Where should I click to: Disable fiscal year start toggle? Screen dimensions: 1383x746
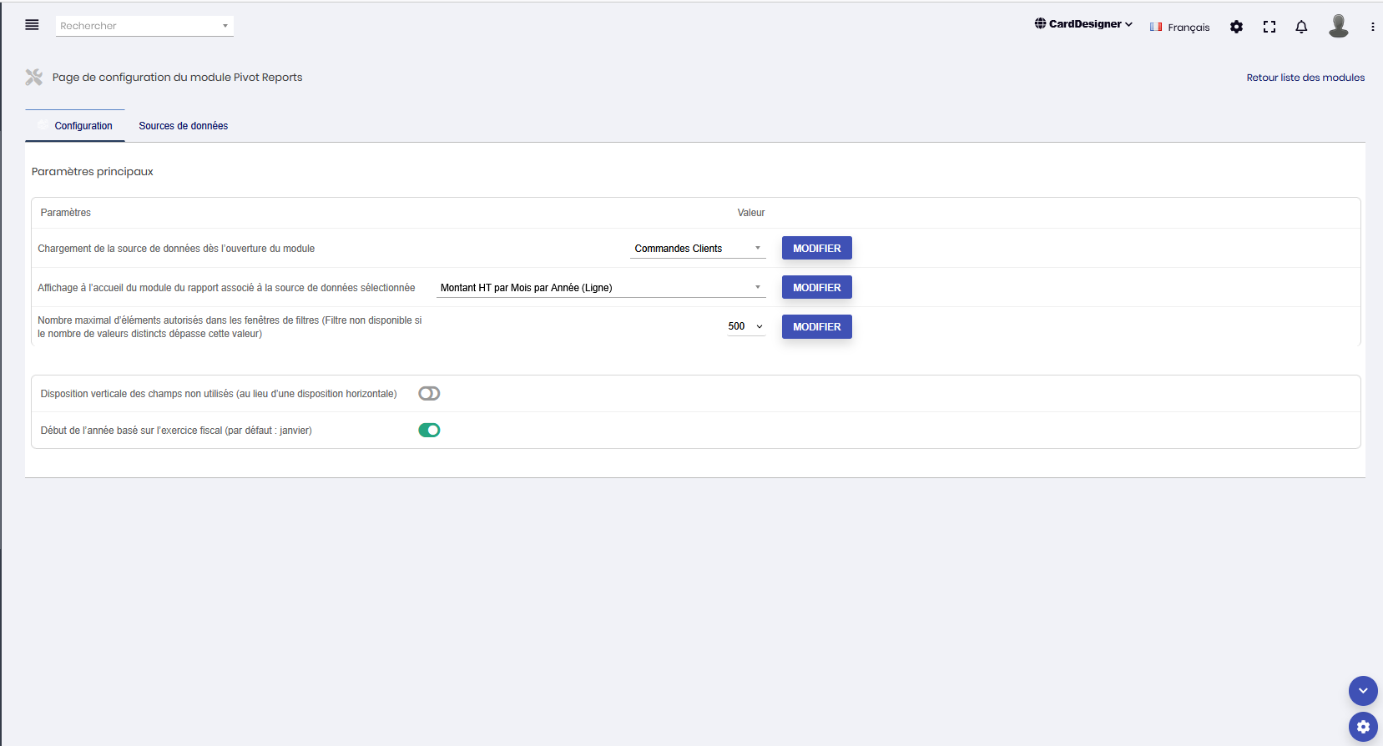tap(429, 431)
